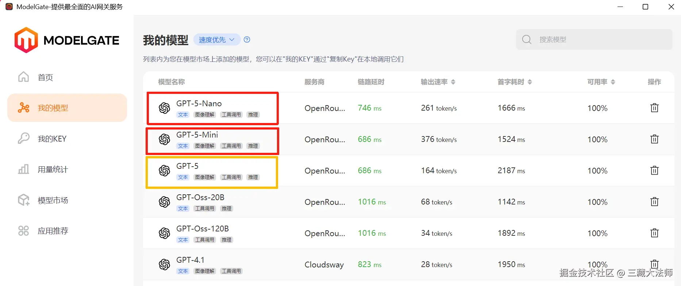Click the 2187 ms first-token time

tap(511, 171)
